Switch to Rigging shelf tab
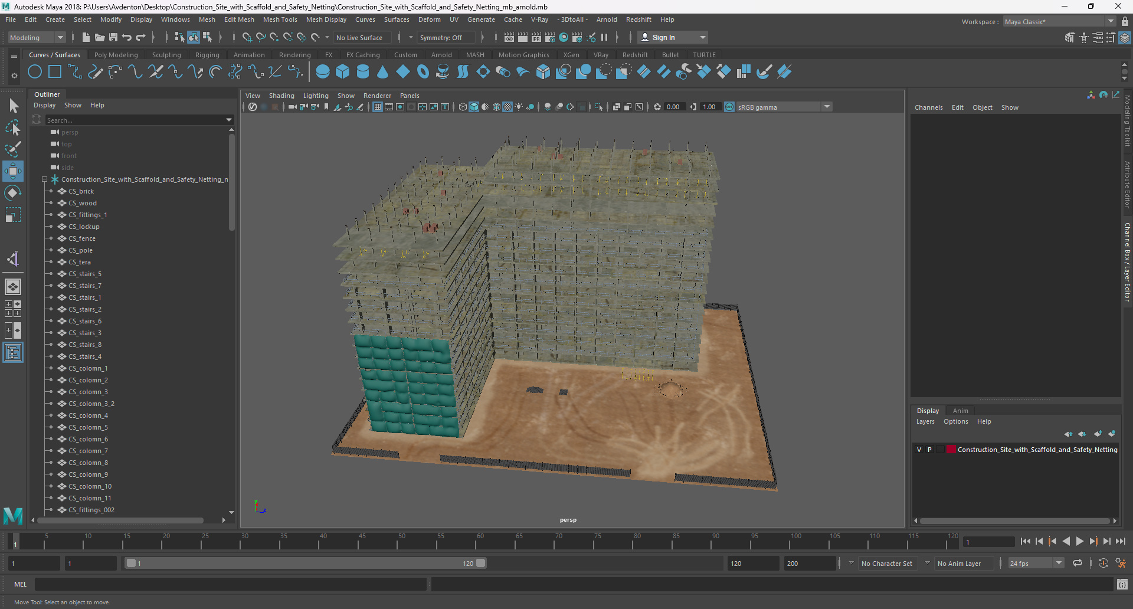 [207, 55]
